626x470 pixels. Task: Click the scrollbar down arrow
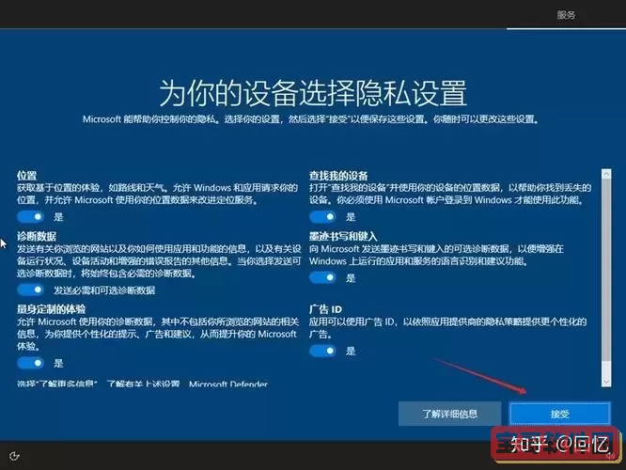(606, 382)
